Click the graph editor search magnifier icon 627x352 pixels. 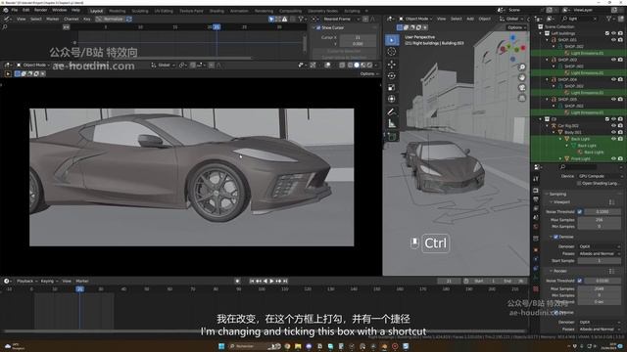point(5,27)
